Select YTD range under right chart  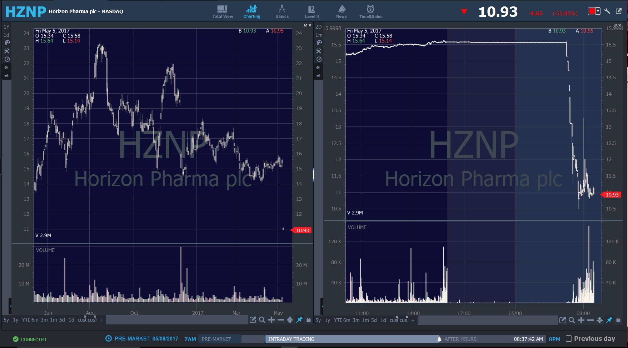tap(338, 320)
